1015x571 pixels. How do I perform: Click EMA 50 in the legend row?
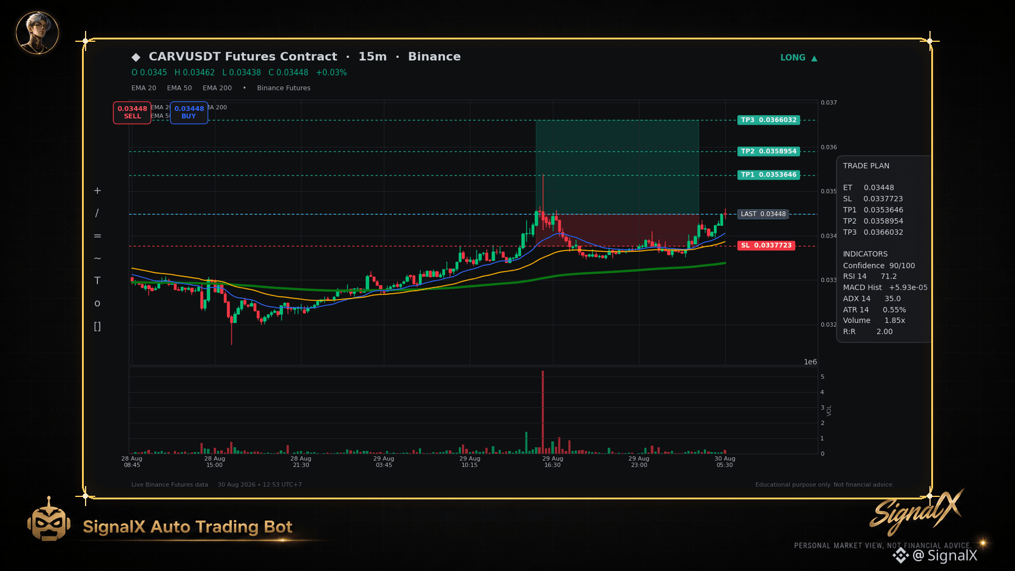[x=180, y=88]
